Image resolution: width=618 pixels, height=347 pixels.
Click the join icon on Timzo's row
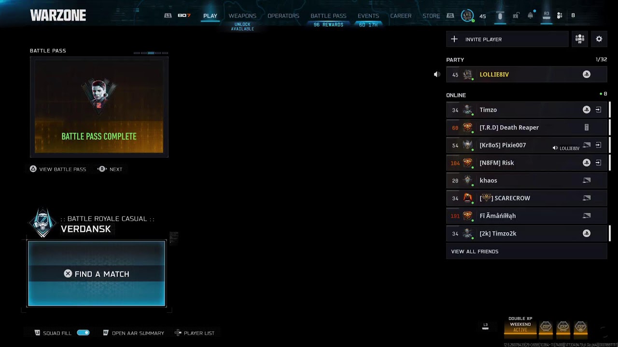click(598, 110)
